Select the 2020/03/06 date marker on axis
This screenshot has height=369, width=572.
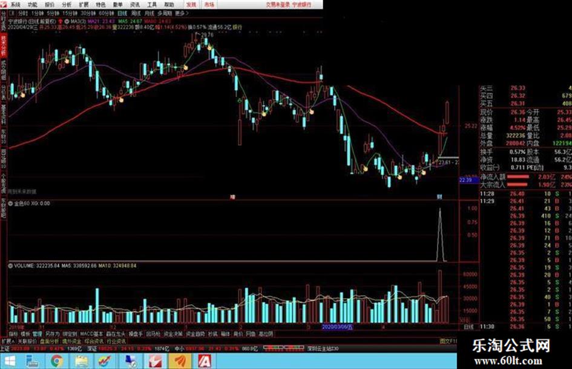pyautogui.click(x=337, y=327)
